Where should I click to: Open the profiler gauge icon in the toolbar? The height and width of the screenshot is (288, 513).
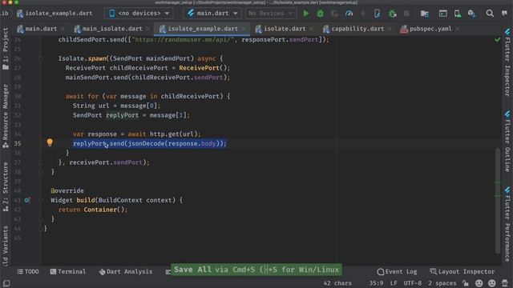(349, 14)
